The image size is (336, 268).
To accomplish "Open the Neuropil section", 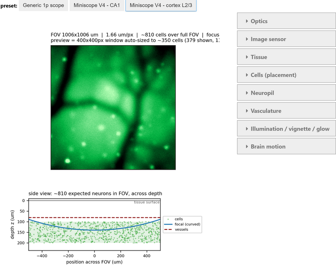I will (x=286, y=93).
